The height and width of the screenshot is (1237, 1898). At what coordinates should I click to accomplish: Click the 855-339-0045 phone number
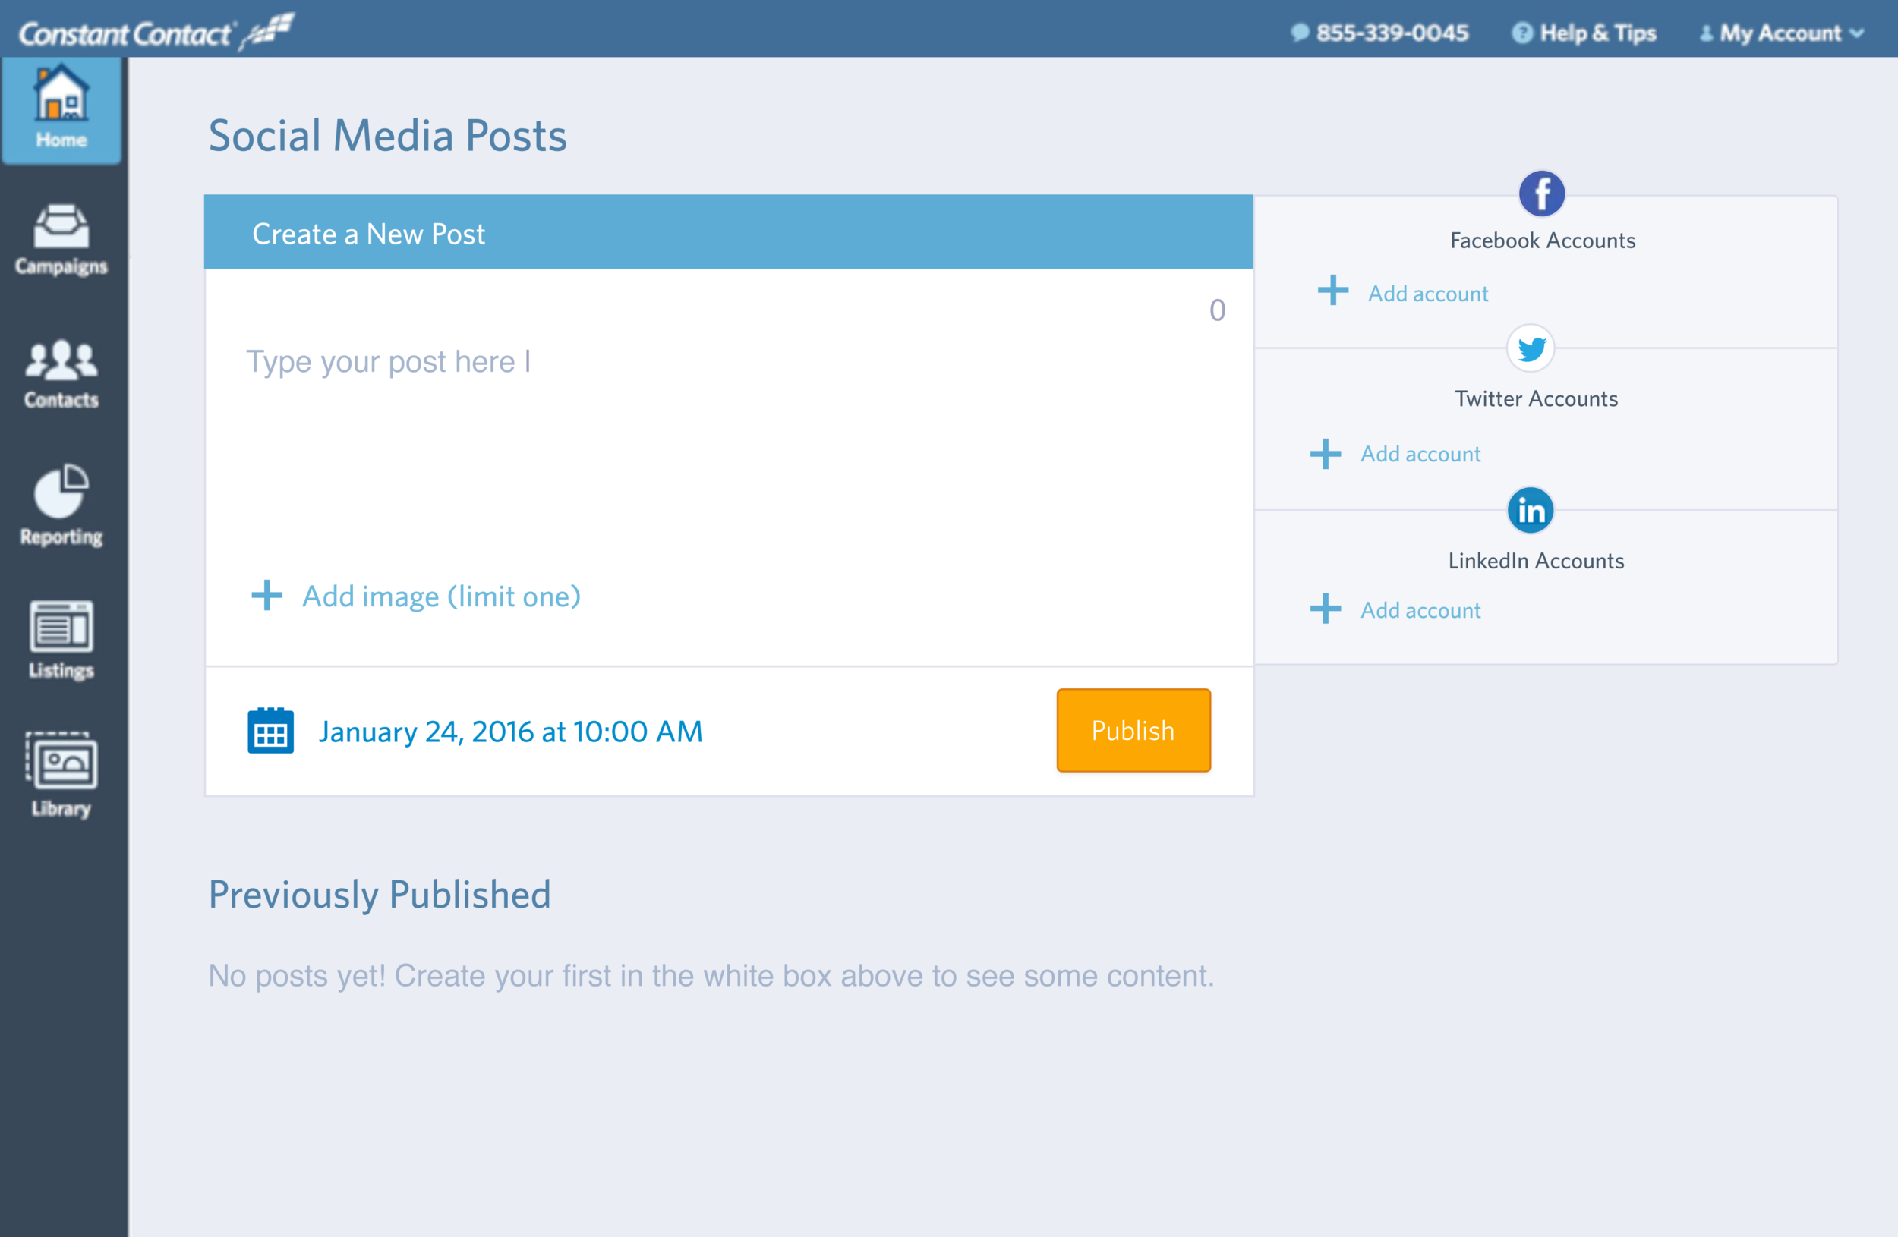(x=1392, y=33)
